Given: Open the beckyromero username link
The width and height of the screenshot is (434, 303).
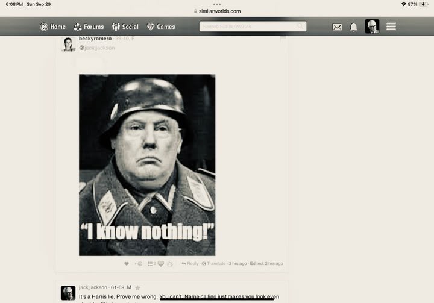Looking at the screenshot, I should point(95,39).
